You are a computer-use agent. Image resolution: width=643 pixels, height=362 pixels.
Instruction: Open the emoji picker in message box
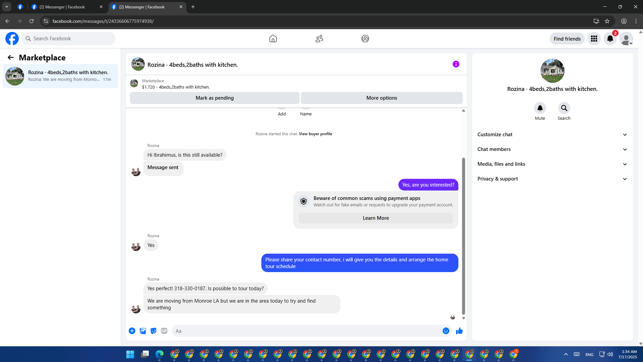446,331
